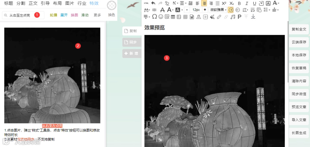Clear formatting with the eraser icon

pyautogui.click(x=167, y=3)
